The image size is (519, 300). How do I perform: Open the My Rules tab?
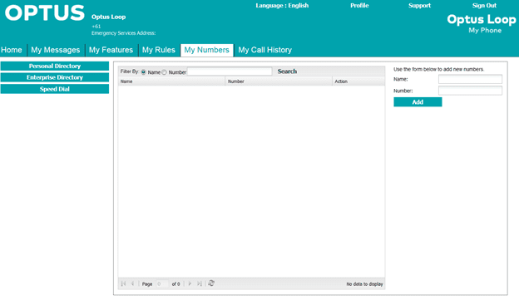pos(159,50)
